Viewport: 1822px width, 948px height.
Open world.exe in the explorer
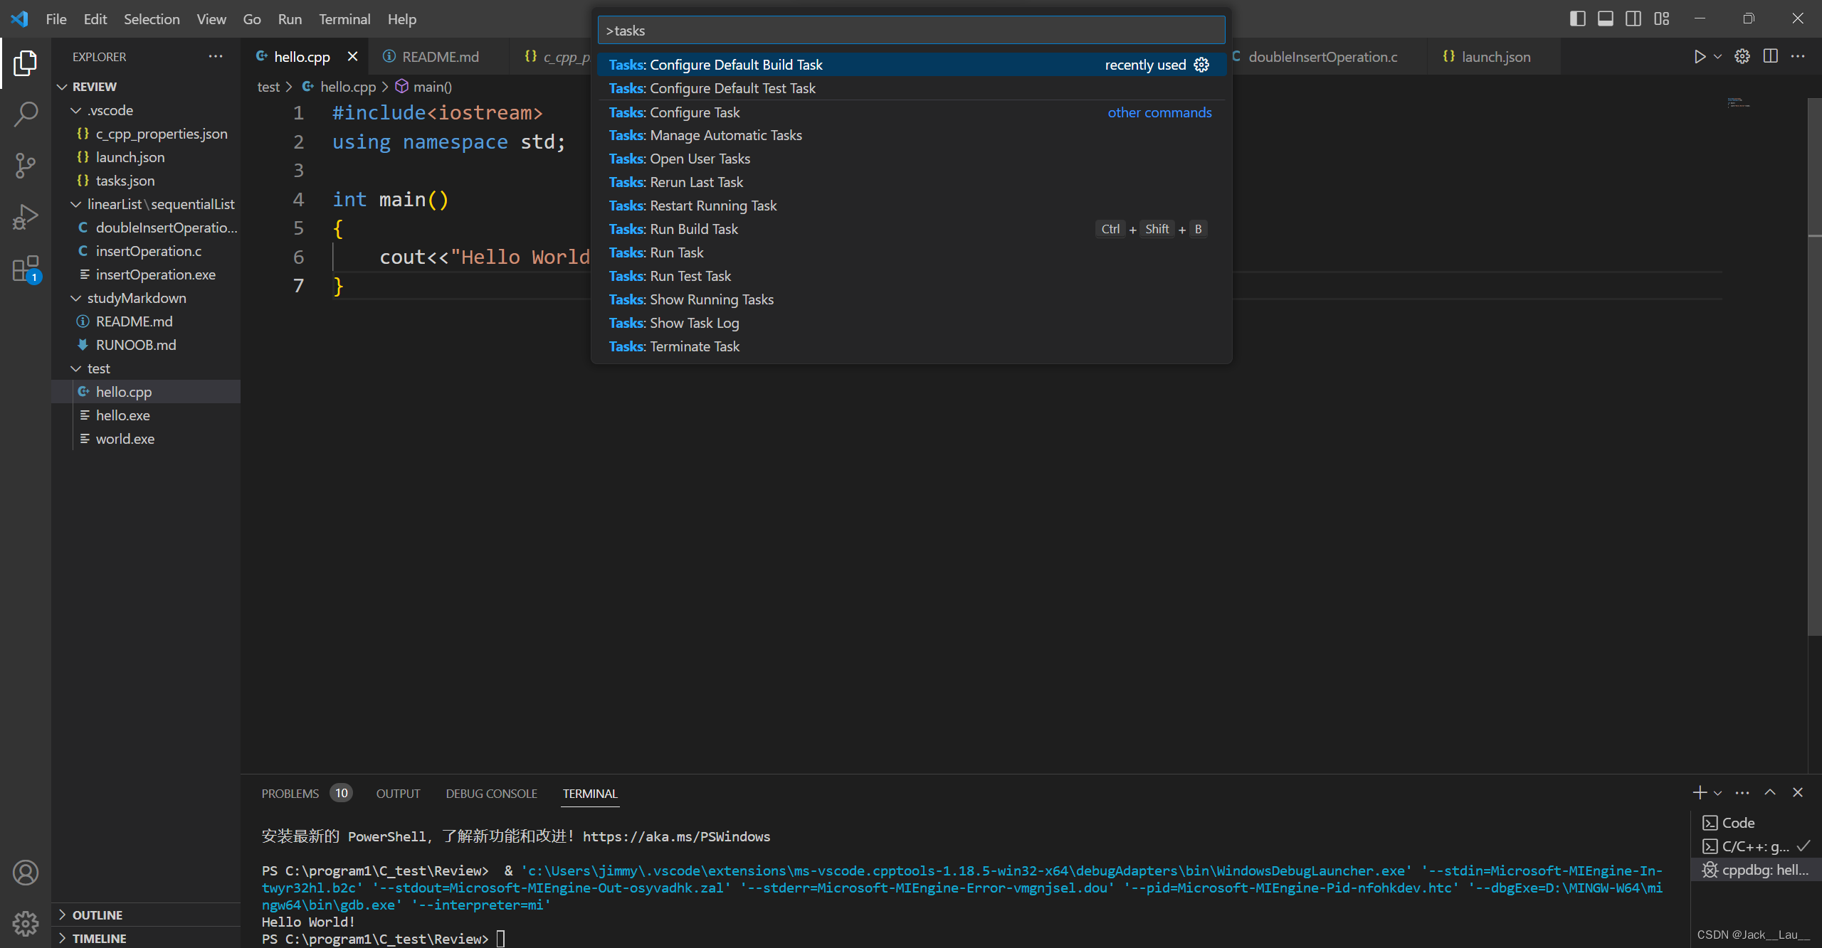pyautogui.click(x=145, y=439)
